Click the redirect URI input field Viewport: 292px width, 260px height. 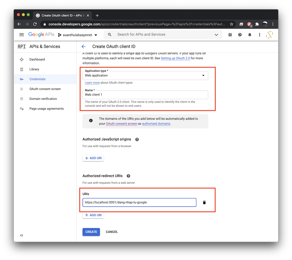point(139,202)
